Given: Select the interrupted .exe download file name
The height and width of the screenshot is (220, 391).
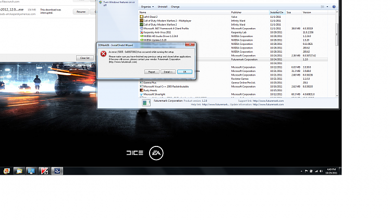Looking at the screenshot, I should point(12,10).
